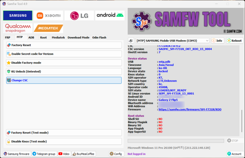Click the SamFw gear logo in banner
The image size is (245, 158).
point(141,21)
